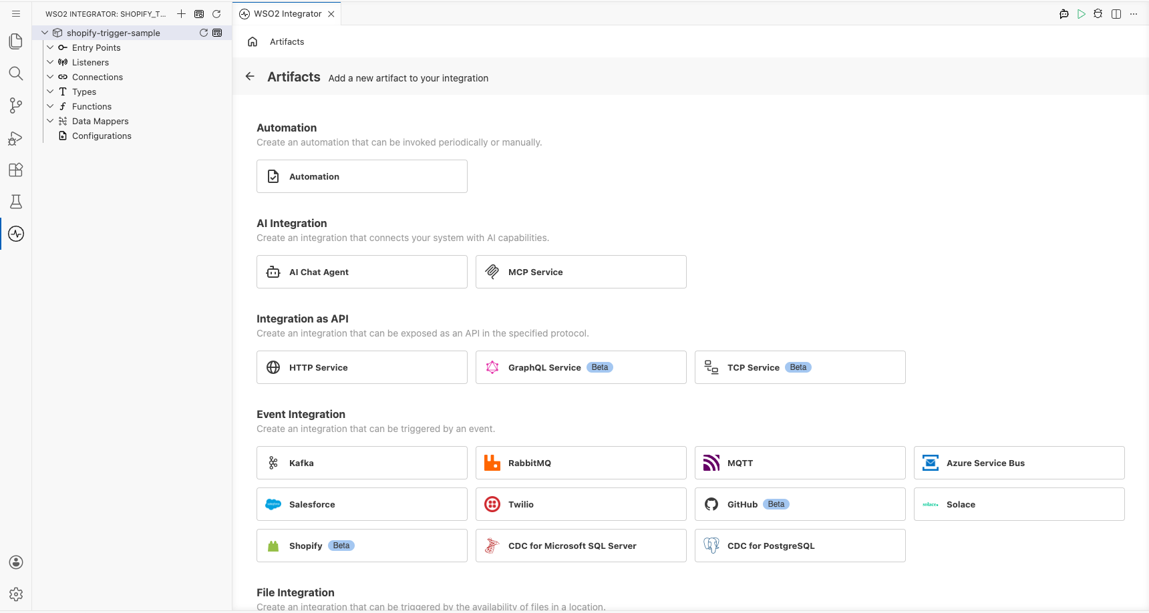1149x613 pixels.
Task: Expand the Data Mappers tree chevron
Action: coord(50,121)
